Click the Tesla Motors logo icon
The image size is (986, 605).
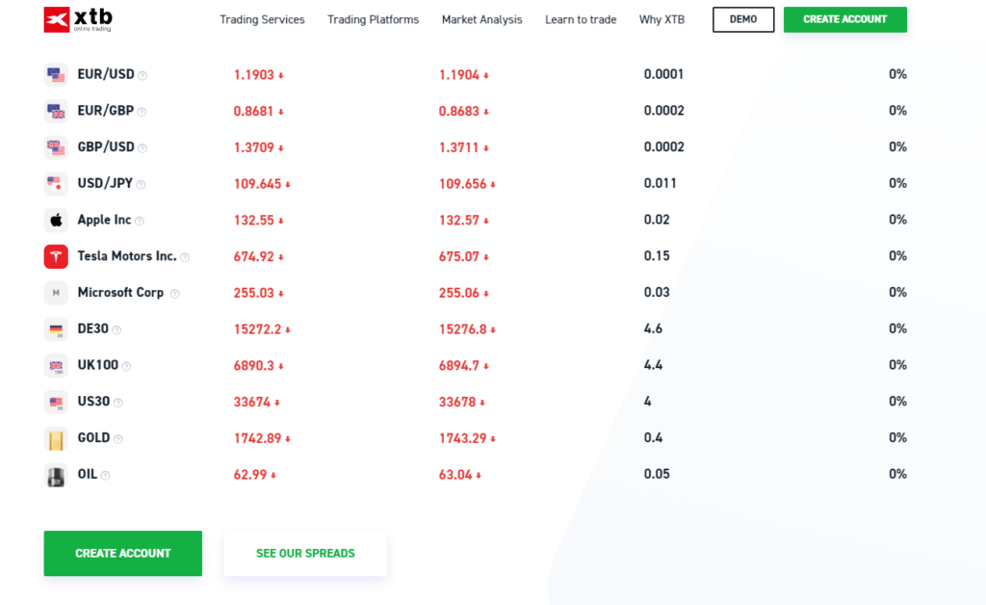tap(55, 256)
